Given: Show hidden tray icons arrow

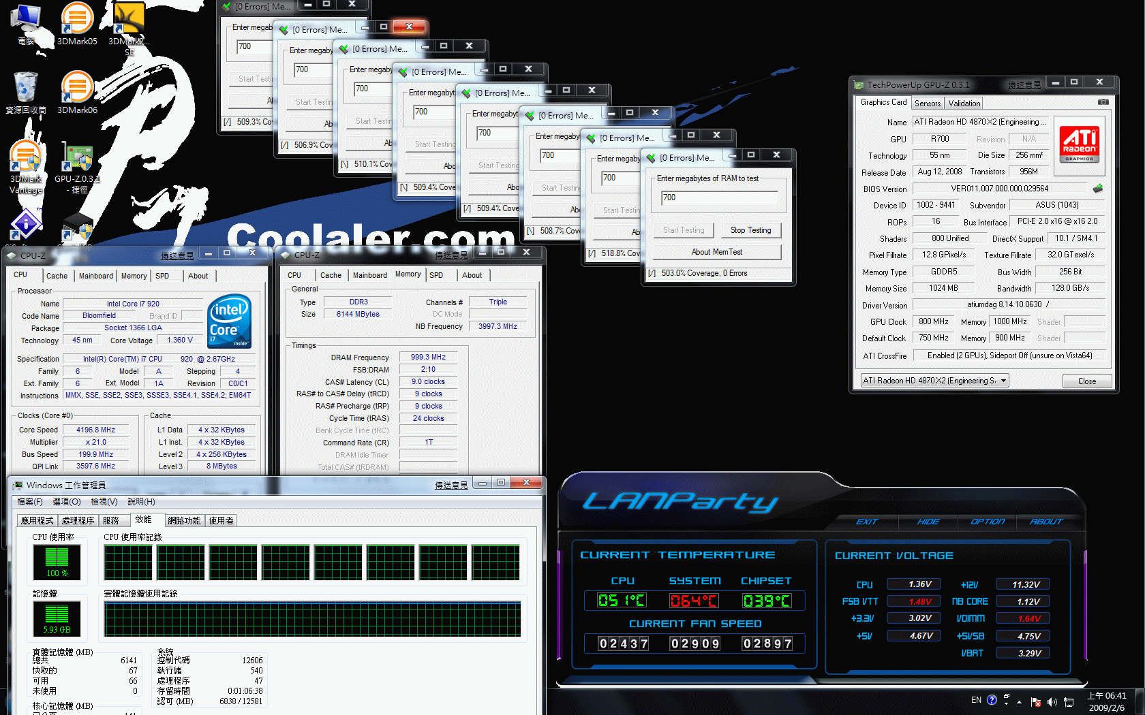Looking at the screenshot, I should [x=1020, y=701].
